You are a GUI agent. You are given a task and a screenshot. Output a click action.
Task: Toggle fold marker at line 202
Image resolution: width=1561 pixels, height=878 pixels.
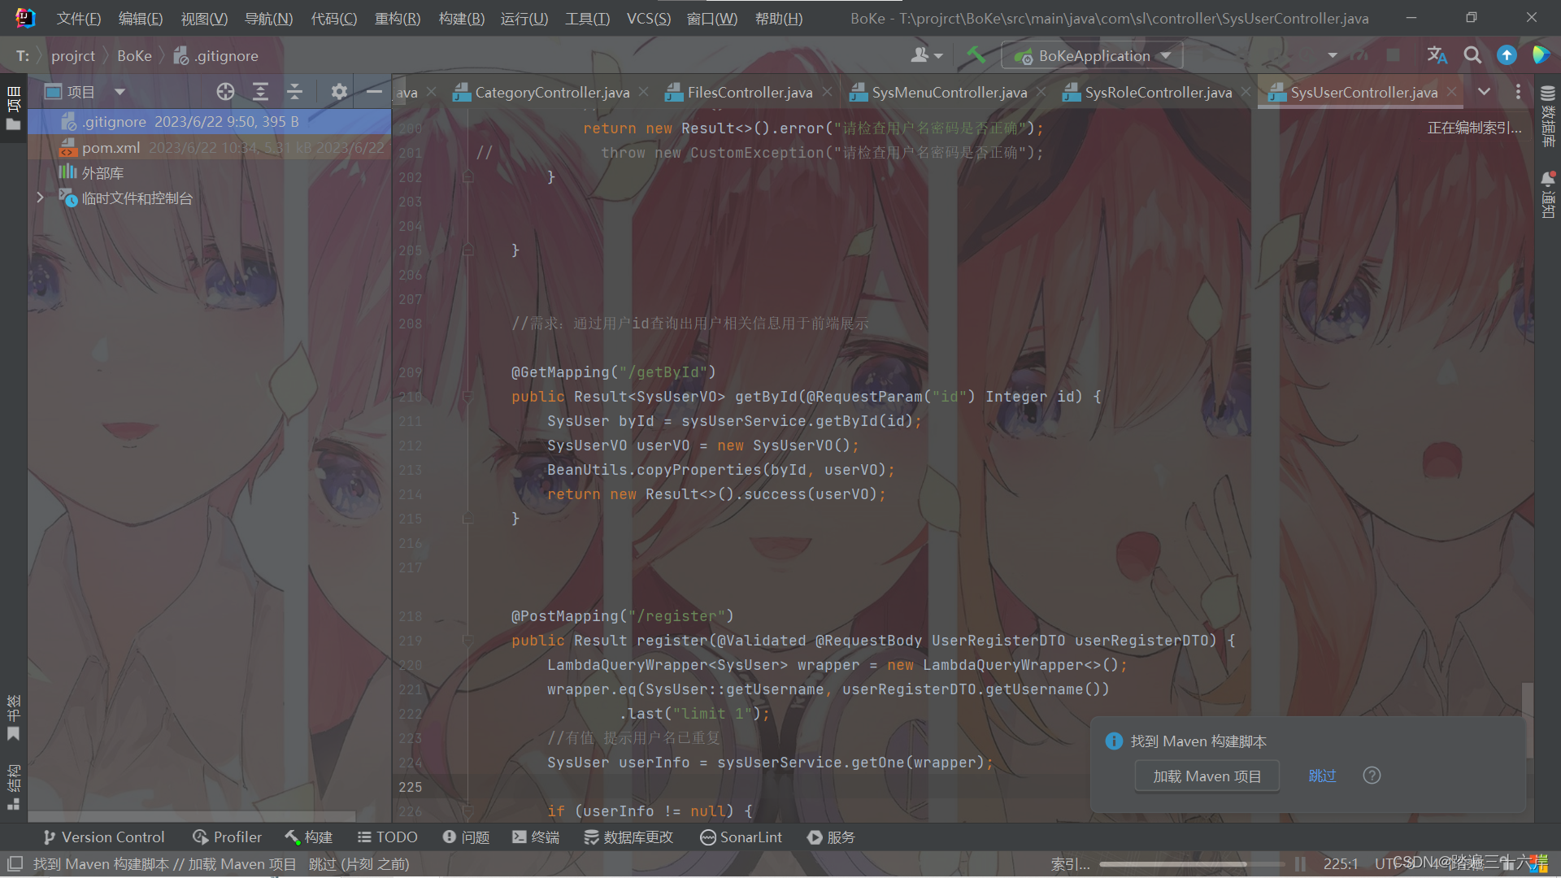coord(467,177)
